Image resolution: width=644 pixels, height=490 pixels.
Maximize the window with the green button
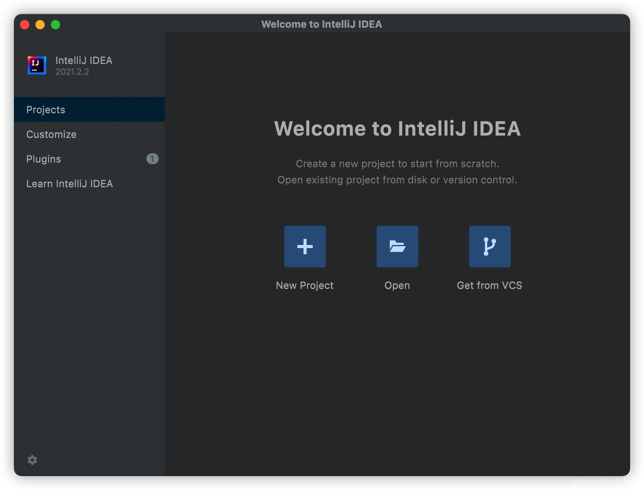[55, 25]
